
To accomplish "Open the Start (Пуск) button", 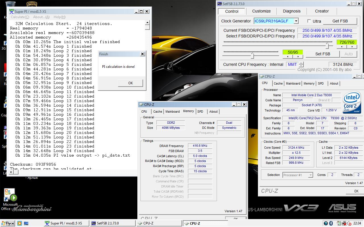I will (x=8, y=223).
